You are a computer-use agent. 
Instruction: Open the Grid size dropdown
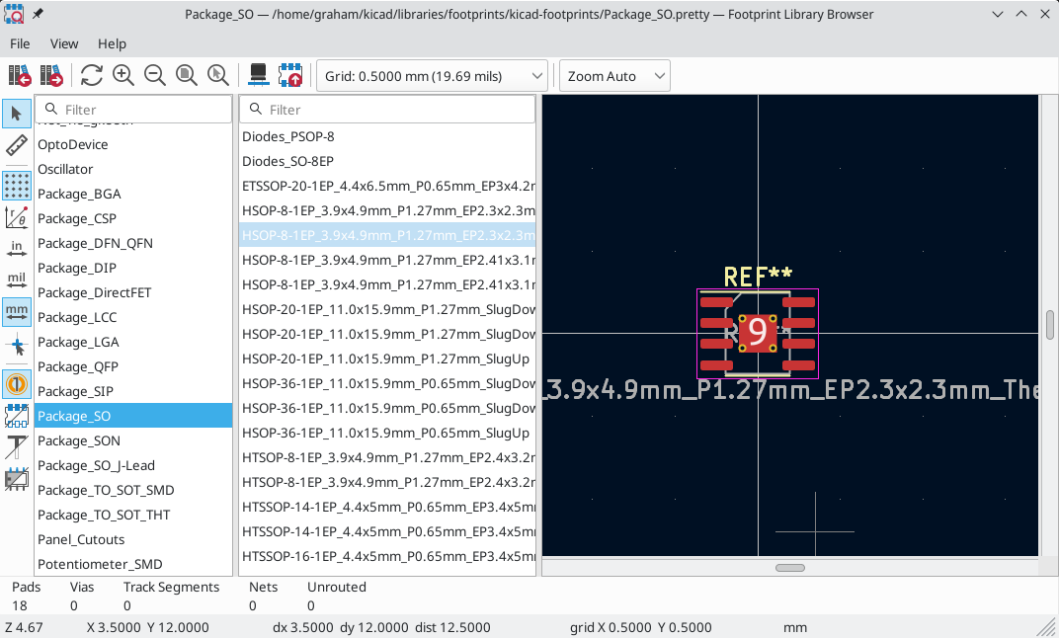click(x=432, y=76)
